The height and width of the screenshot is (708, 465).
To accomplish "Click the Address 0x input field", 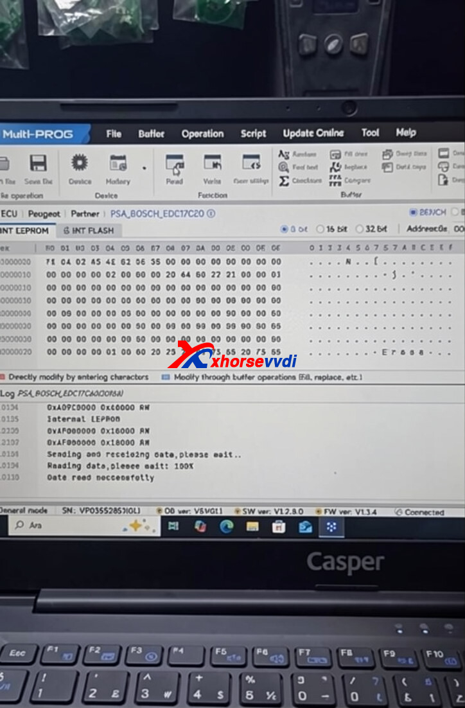I will pyautogui.click(x=458, y=229).
